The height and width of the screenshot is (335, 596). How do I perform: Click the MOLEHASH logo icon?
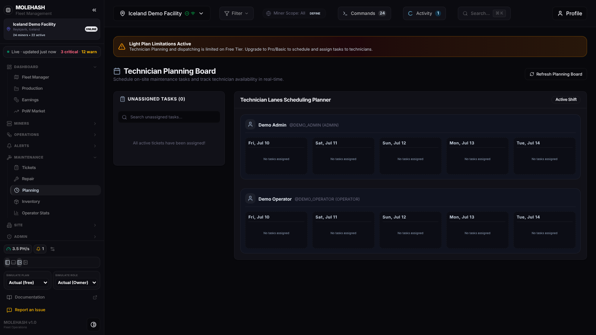pos(8,10)
